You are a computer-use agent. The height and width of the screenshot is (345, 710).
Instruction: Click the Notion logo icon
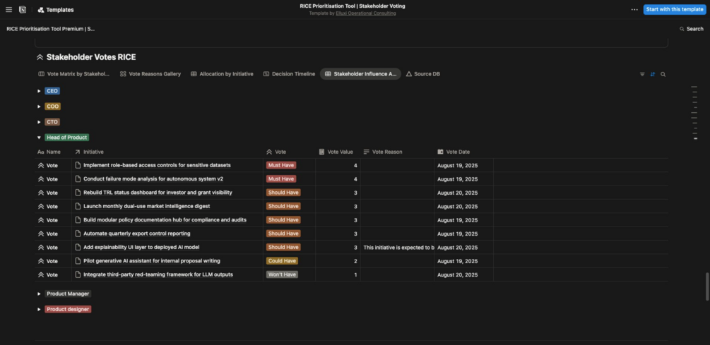click(x=23, y=9)
